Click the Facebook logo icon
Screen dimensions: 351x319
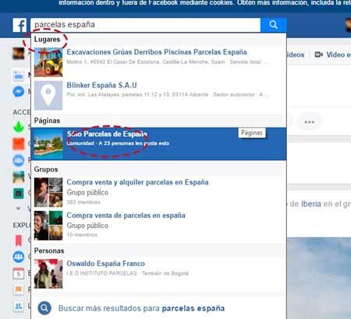(19, 25)
